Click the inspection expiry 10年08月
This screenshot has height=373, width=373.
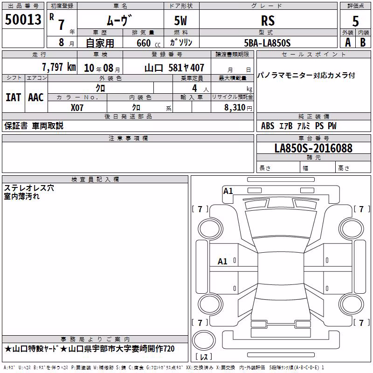102,68
